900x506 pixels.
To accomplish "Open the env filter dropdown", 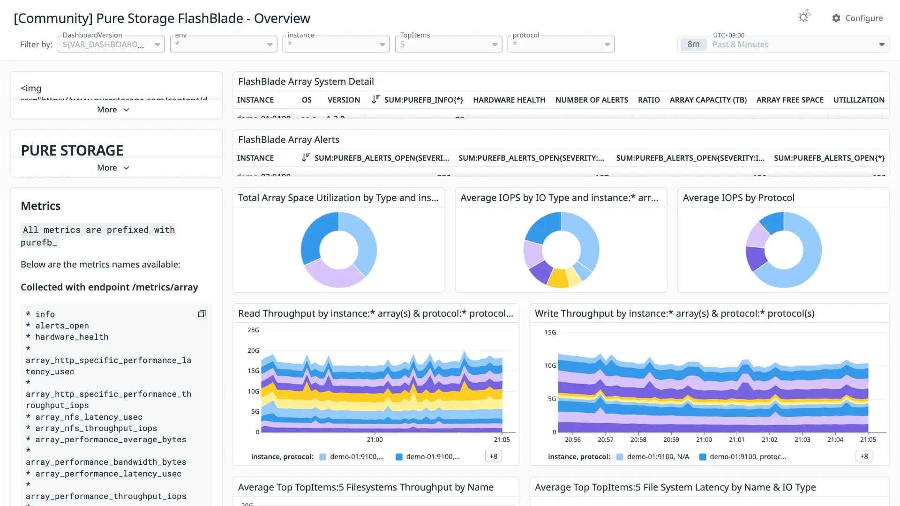I will point(224,44).
